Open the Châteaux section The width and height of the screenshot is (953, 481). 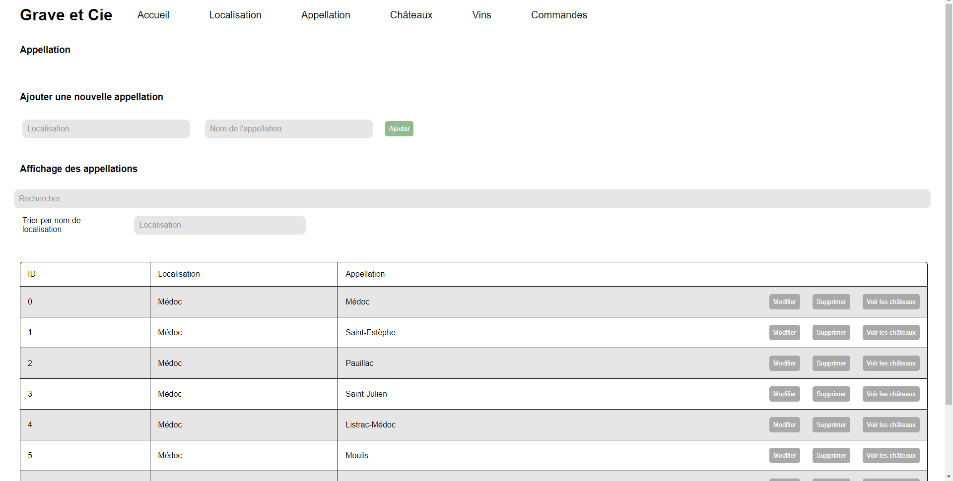pos(411,15)
